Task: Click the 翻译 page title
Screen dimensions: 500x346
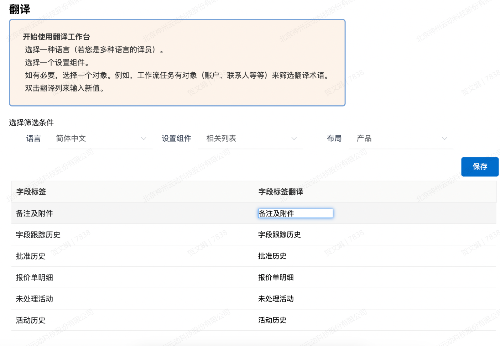Action: tap(20, 9)
